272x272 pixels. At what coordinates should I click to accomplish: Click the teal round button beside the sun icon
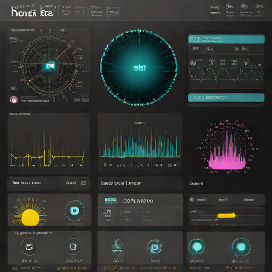pyautogui.click(x=74, y=211)
